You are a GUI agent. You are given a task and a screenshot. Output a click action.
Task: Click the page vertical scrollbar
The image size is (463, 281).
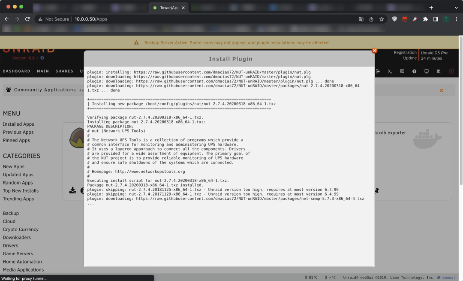pos(460,111)
